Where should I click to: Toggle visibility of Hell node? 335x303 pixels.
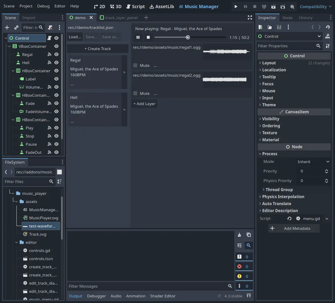[x=56, y=63]
